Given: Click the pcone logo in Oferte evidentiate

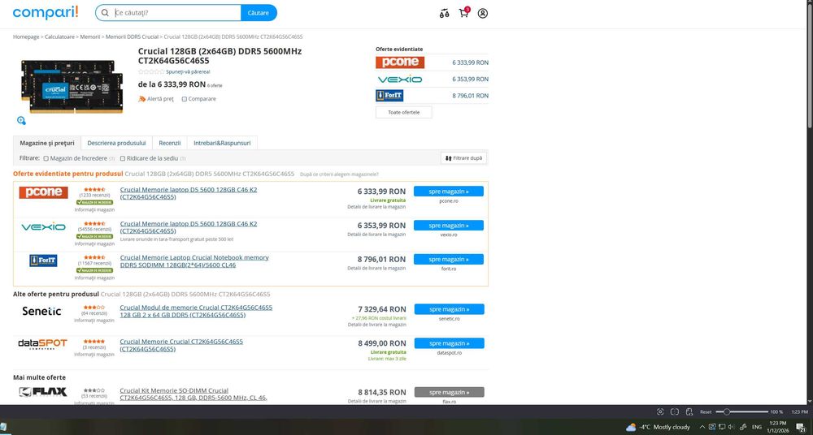Looking at the screenshot, I should point(400,62).
